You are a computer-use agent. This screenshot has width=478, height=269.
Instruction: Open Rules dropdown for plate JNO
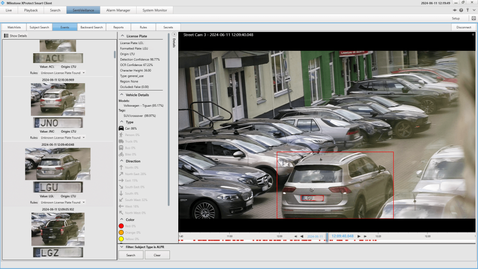pyautogui.click(x=84, y=138)
